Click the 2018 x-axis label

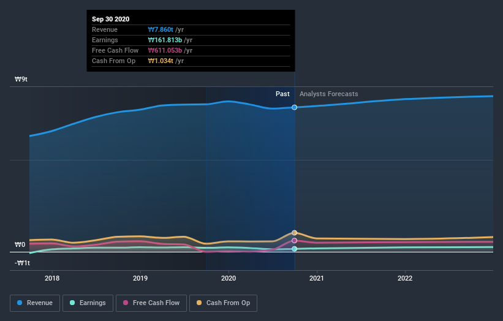click(52, 278)
